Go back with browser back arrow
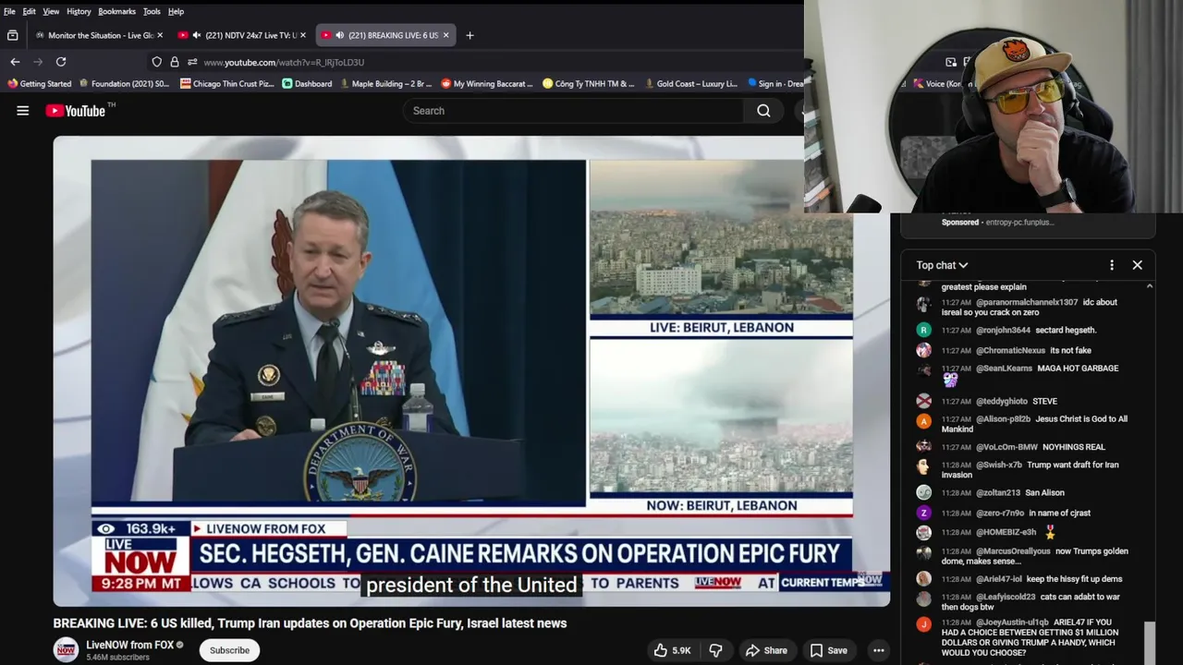 click(x=15, y=62)
